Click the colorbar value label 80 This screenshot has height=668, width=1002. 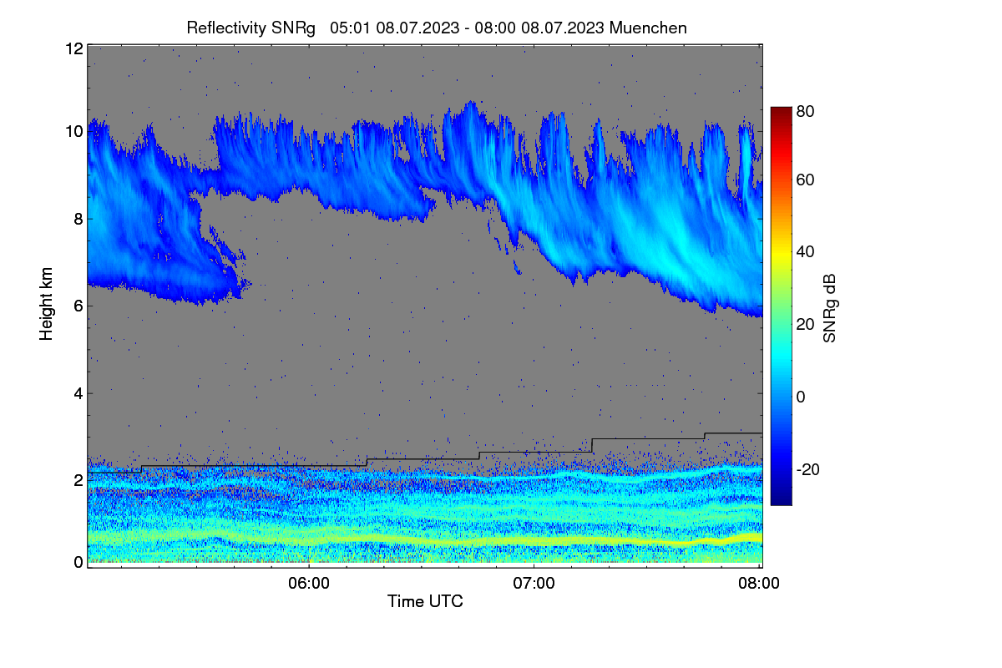pyautogui.click(x=805, y=111)
